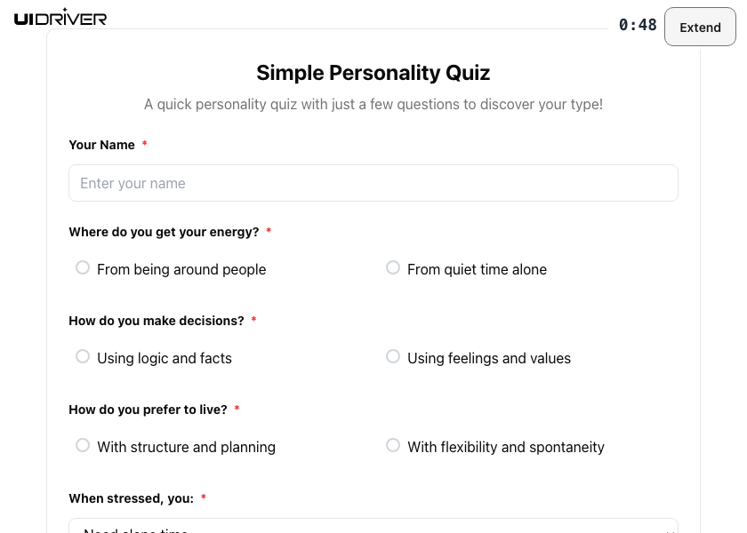Click the red asterisk beside Your Name
This screenshot has height=533, width=747.
pos(145,145)
